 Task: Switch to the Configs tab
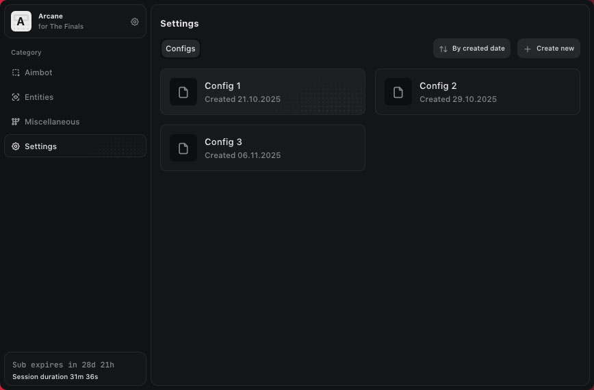tap(181, 49)
